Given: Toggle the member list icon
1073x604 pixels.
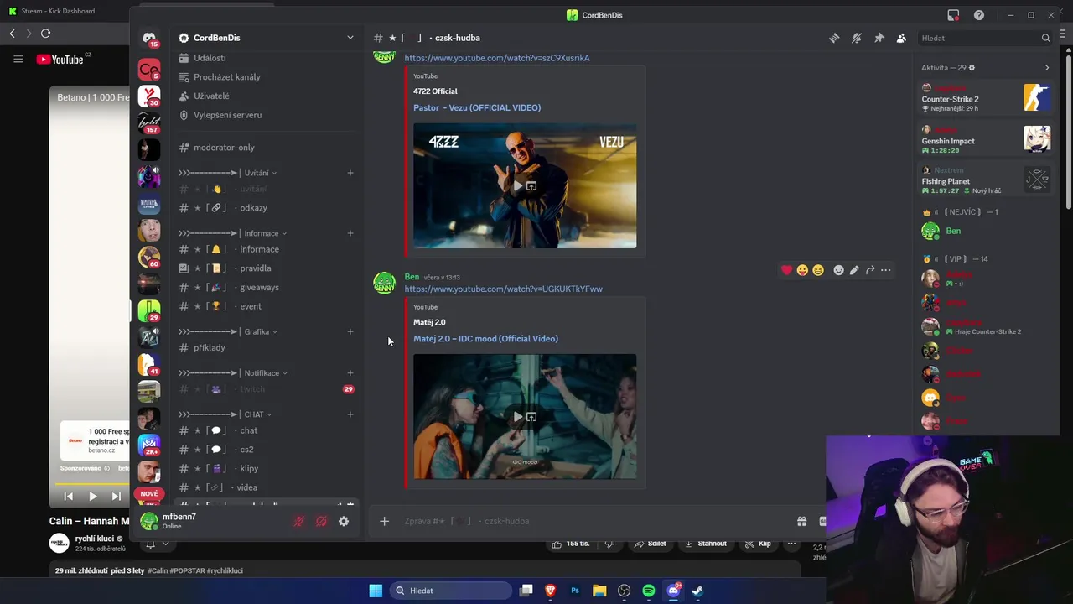Looking at the screenshot, I should point(901,38).
